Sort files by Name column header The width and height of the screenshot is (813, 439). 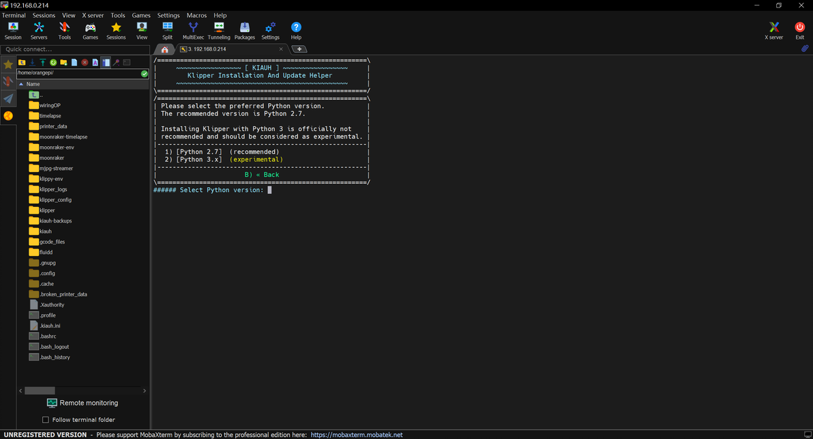tap(33, 84)
